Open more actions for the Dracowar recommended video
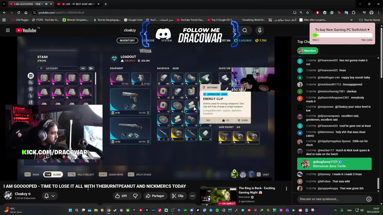The image size is (383, 215). pos(286,189)
